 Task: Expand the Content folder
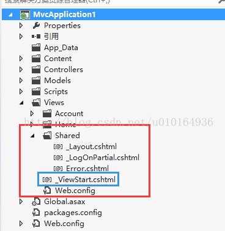click(21, 59)
